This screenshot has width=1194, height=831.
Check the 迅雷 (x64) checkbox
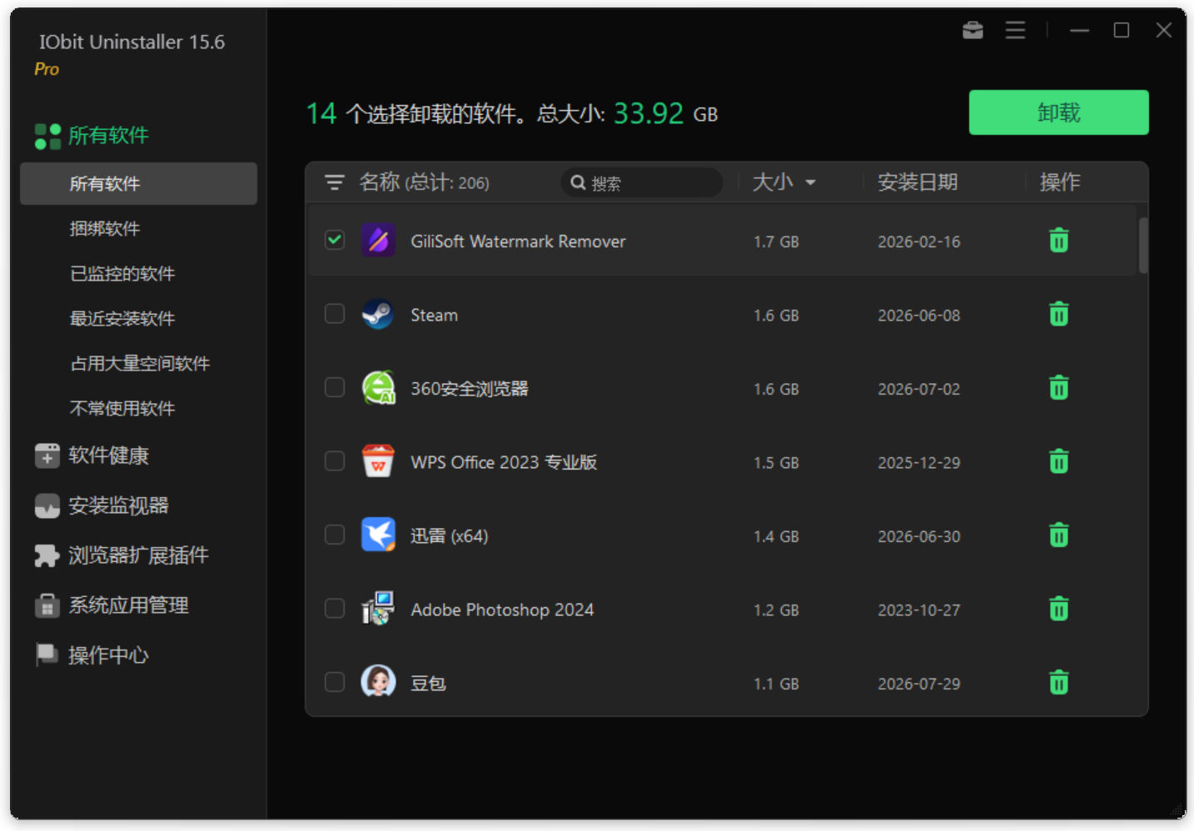click(335, 535)
